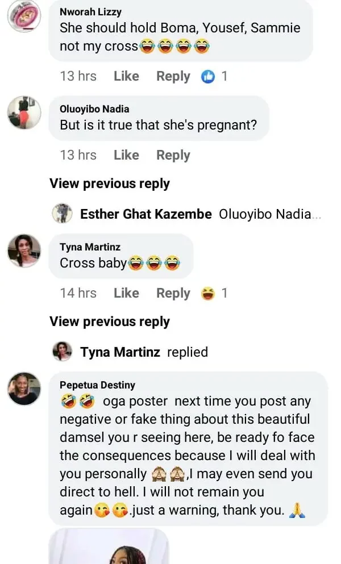Like Oluoyibo Nadia's comment
Image resolution: width=341 pixels, height=564 pixels.
(126, 155)
